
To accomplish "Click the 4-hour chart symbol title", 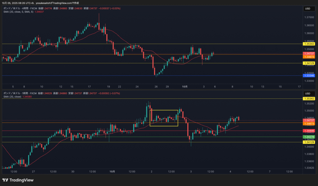I will [x=19, y=8].
